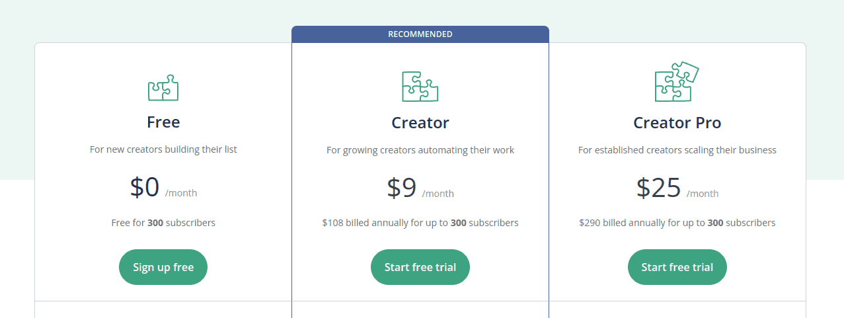Click the Free plan heading
The width and height of the screenshot is (844, 318).
click(x=163, y=122)
